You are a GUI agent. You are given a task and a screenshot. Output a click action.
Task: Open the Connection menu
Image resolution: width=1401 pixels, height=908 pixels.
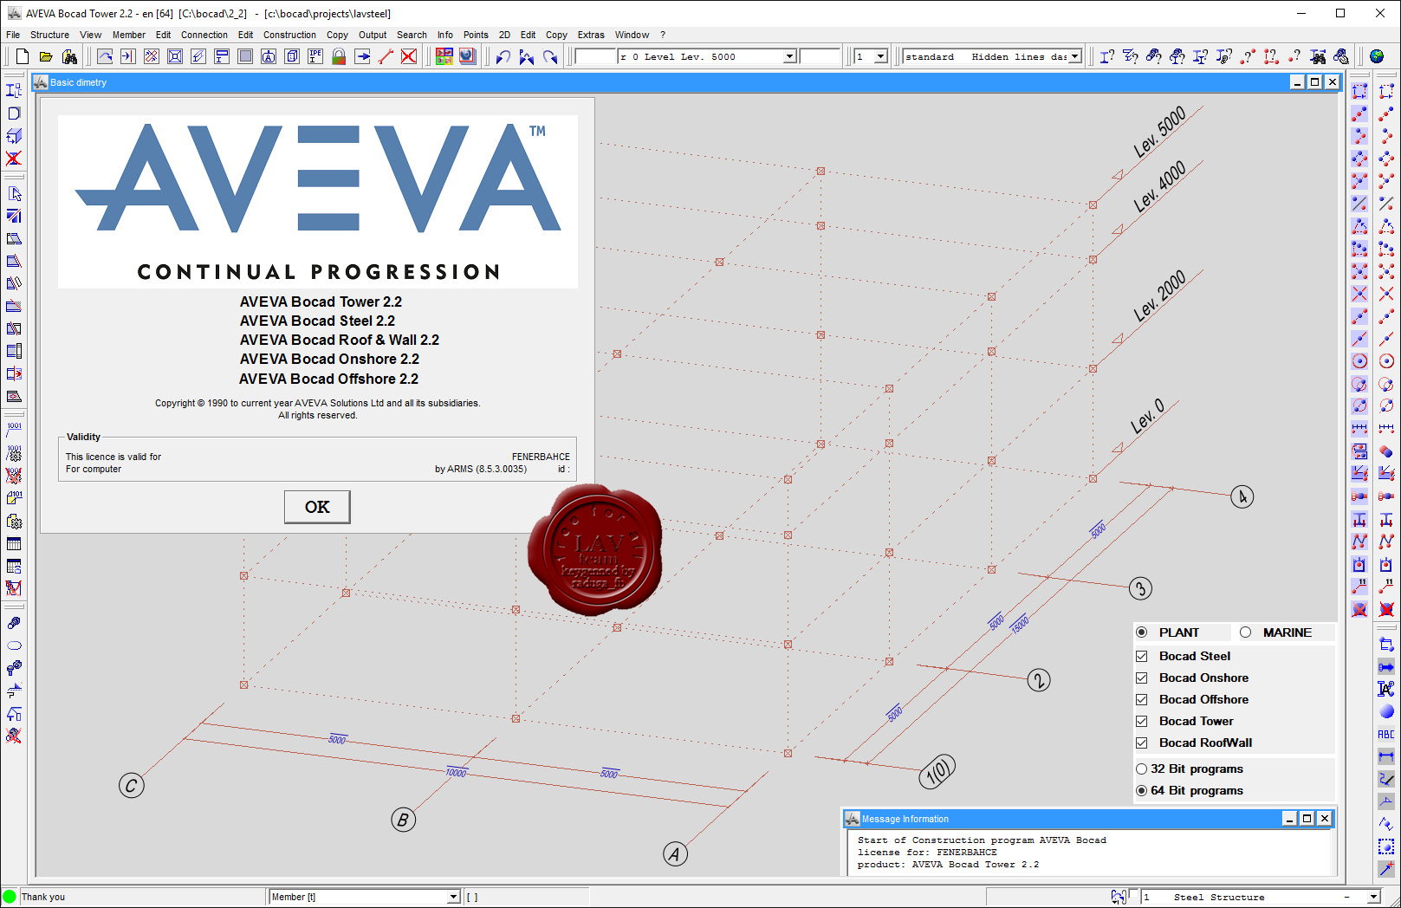[204, 35]
